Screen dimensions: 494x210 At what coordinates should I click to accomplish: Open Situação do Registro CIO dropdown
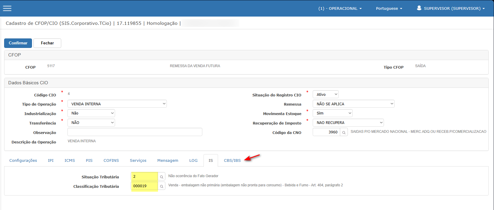coord(325,95)
